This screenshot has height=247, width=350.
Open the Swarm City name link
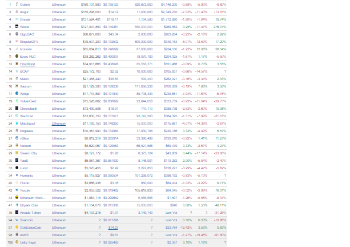click(29, 153)
